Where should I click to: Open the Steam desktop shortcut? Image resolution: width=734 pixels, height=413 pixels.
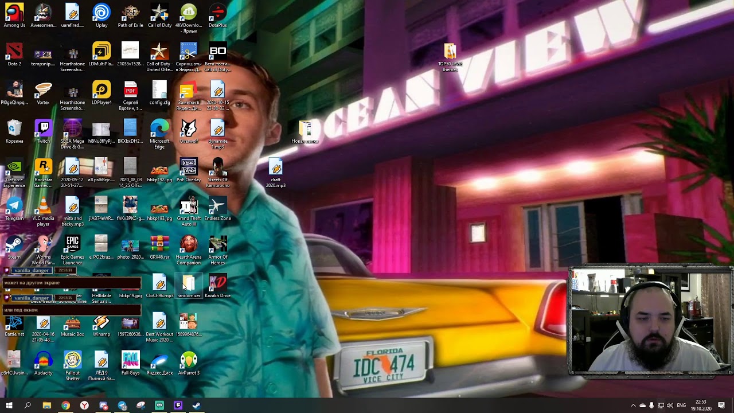14,247
